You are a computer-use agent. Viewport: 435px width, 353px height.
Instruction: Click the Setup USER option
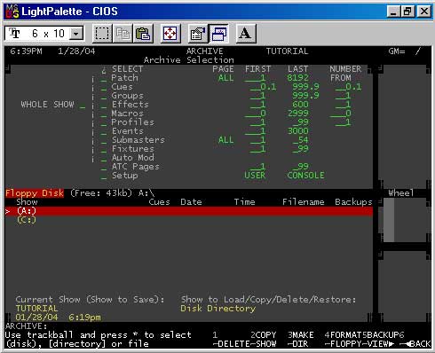pyautogui.click(x=255, y=176)
